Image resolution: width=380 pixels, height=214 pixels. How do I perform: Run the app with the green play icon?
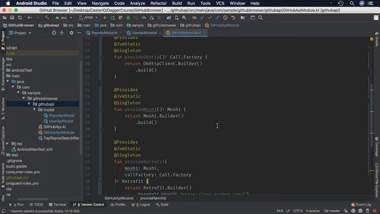coord(105,18)
